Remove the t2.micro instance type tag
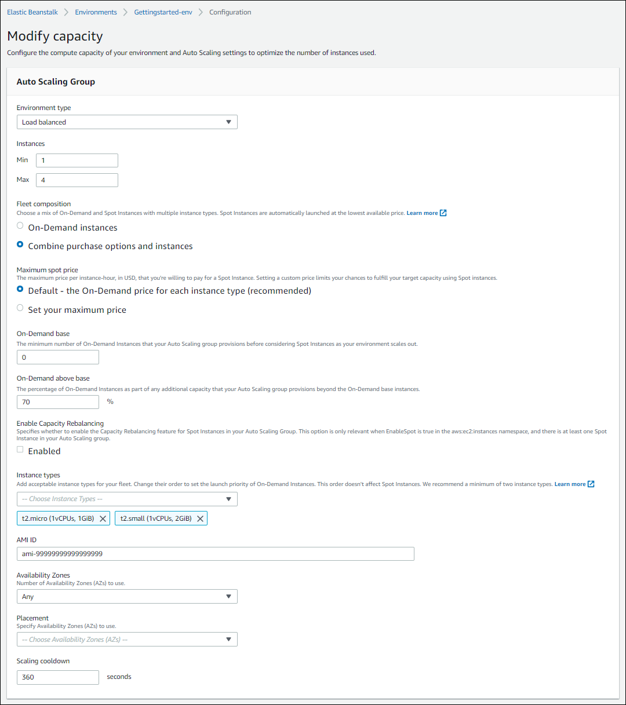Image resolution: width=626 pixels, height=705 pixels. (x=103, y=519)
